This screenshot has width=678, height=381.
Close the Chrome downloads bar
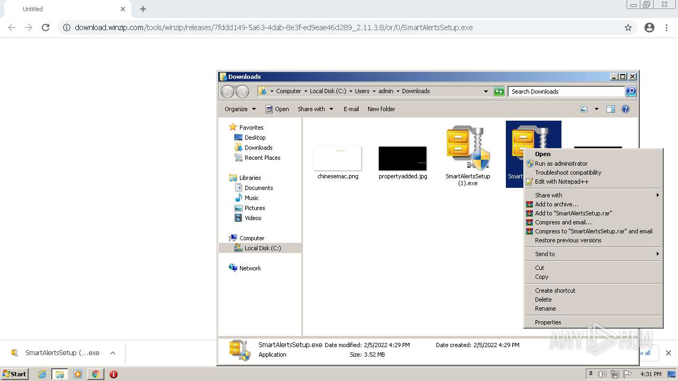[668, 353]
